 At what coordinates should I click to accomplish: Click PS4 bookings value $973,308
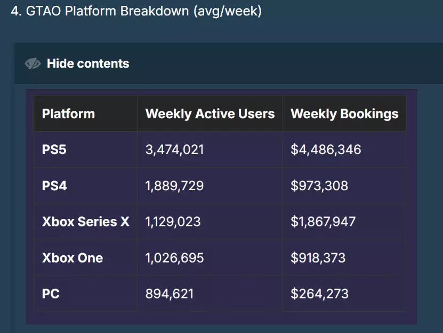click(319, 186)
